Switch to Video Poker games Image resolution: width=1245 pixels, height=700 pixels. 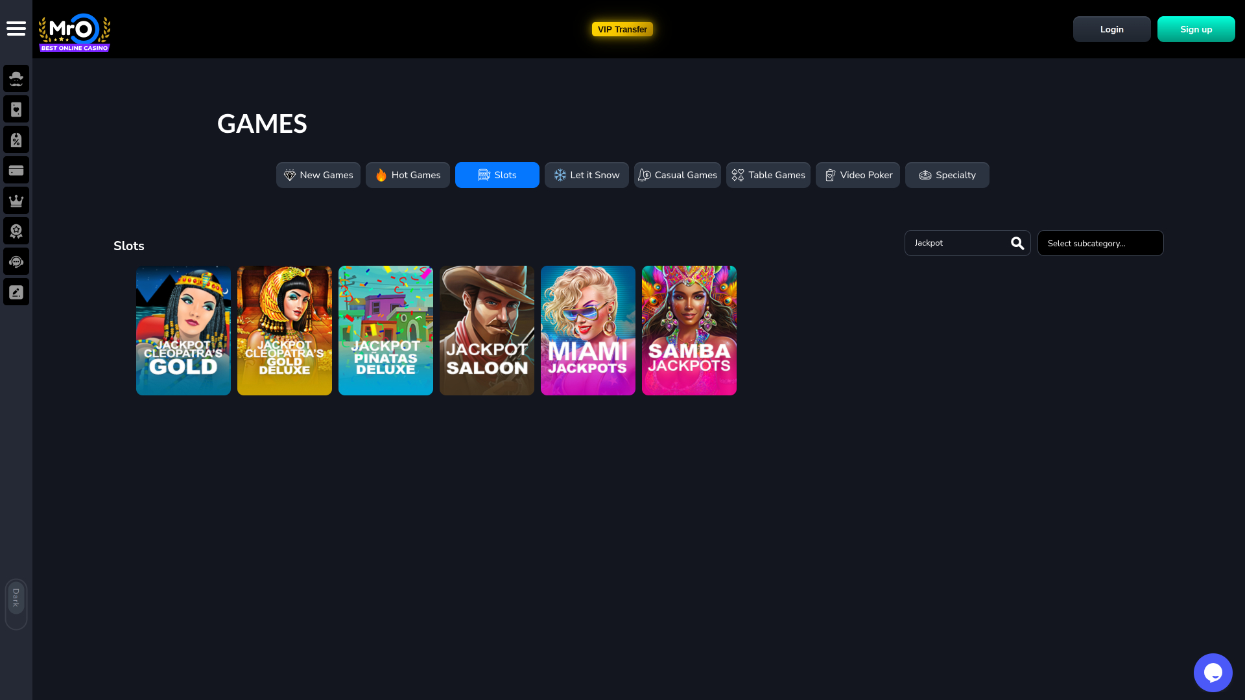[857, 174]
